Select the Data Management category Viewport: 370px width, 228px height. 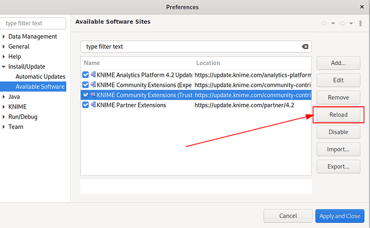[x=33, y=36]
